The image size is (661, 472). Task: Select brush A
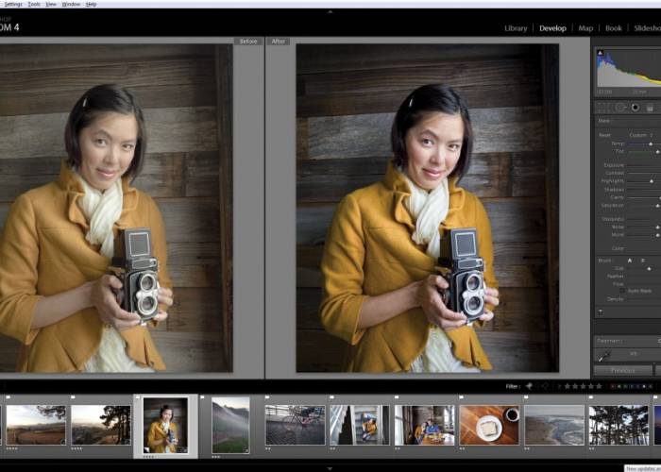[x=630, y=261]
